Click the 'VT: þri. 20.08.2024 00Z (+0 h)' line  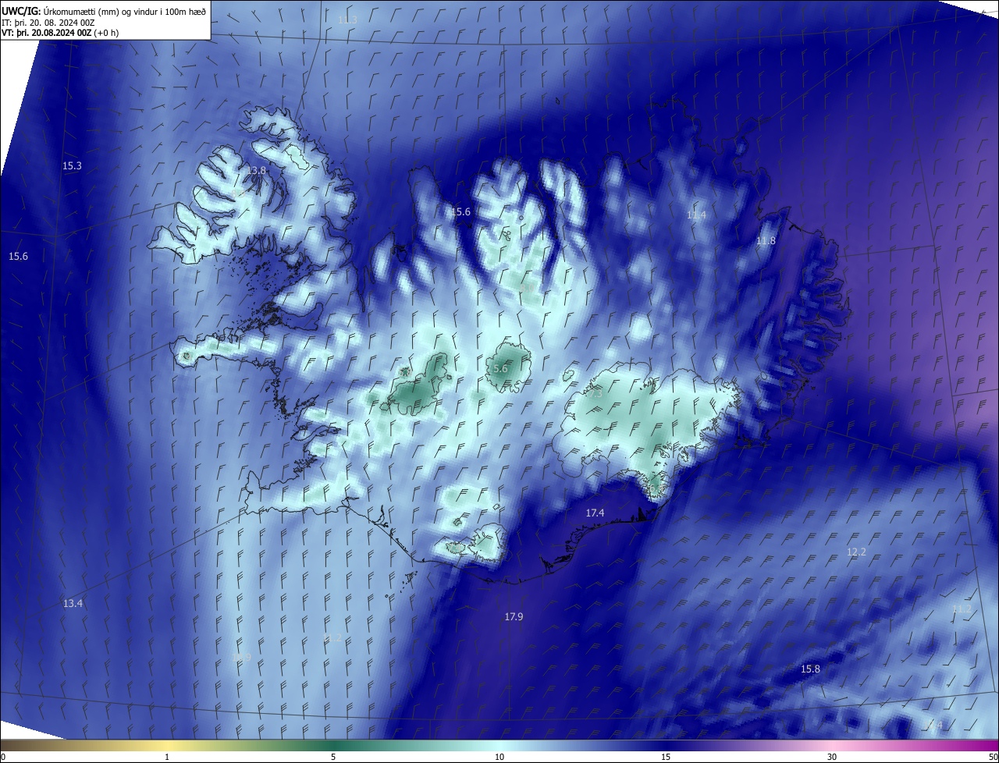click(x=60, y=33)
